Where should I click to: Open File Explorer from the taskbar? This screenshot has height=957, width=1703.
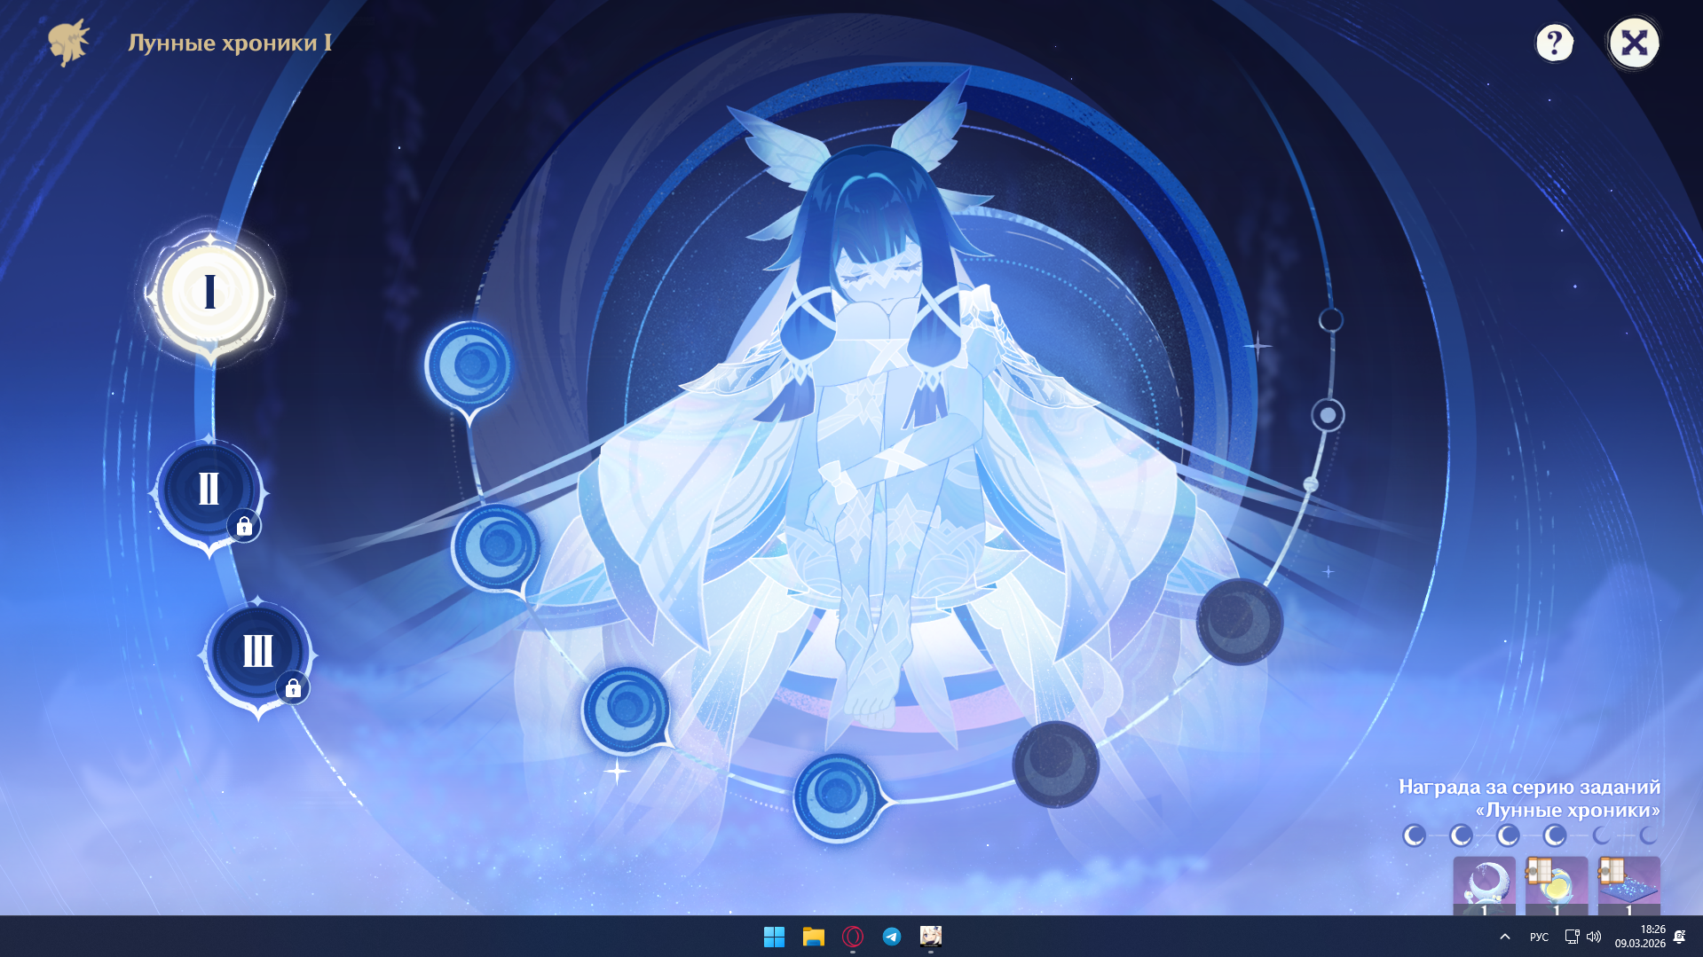point(813,937)
